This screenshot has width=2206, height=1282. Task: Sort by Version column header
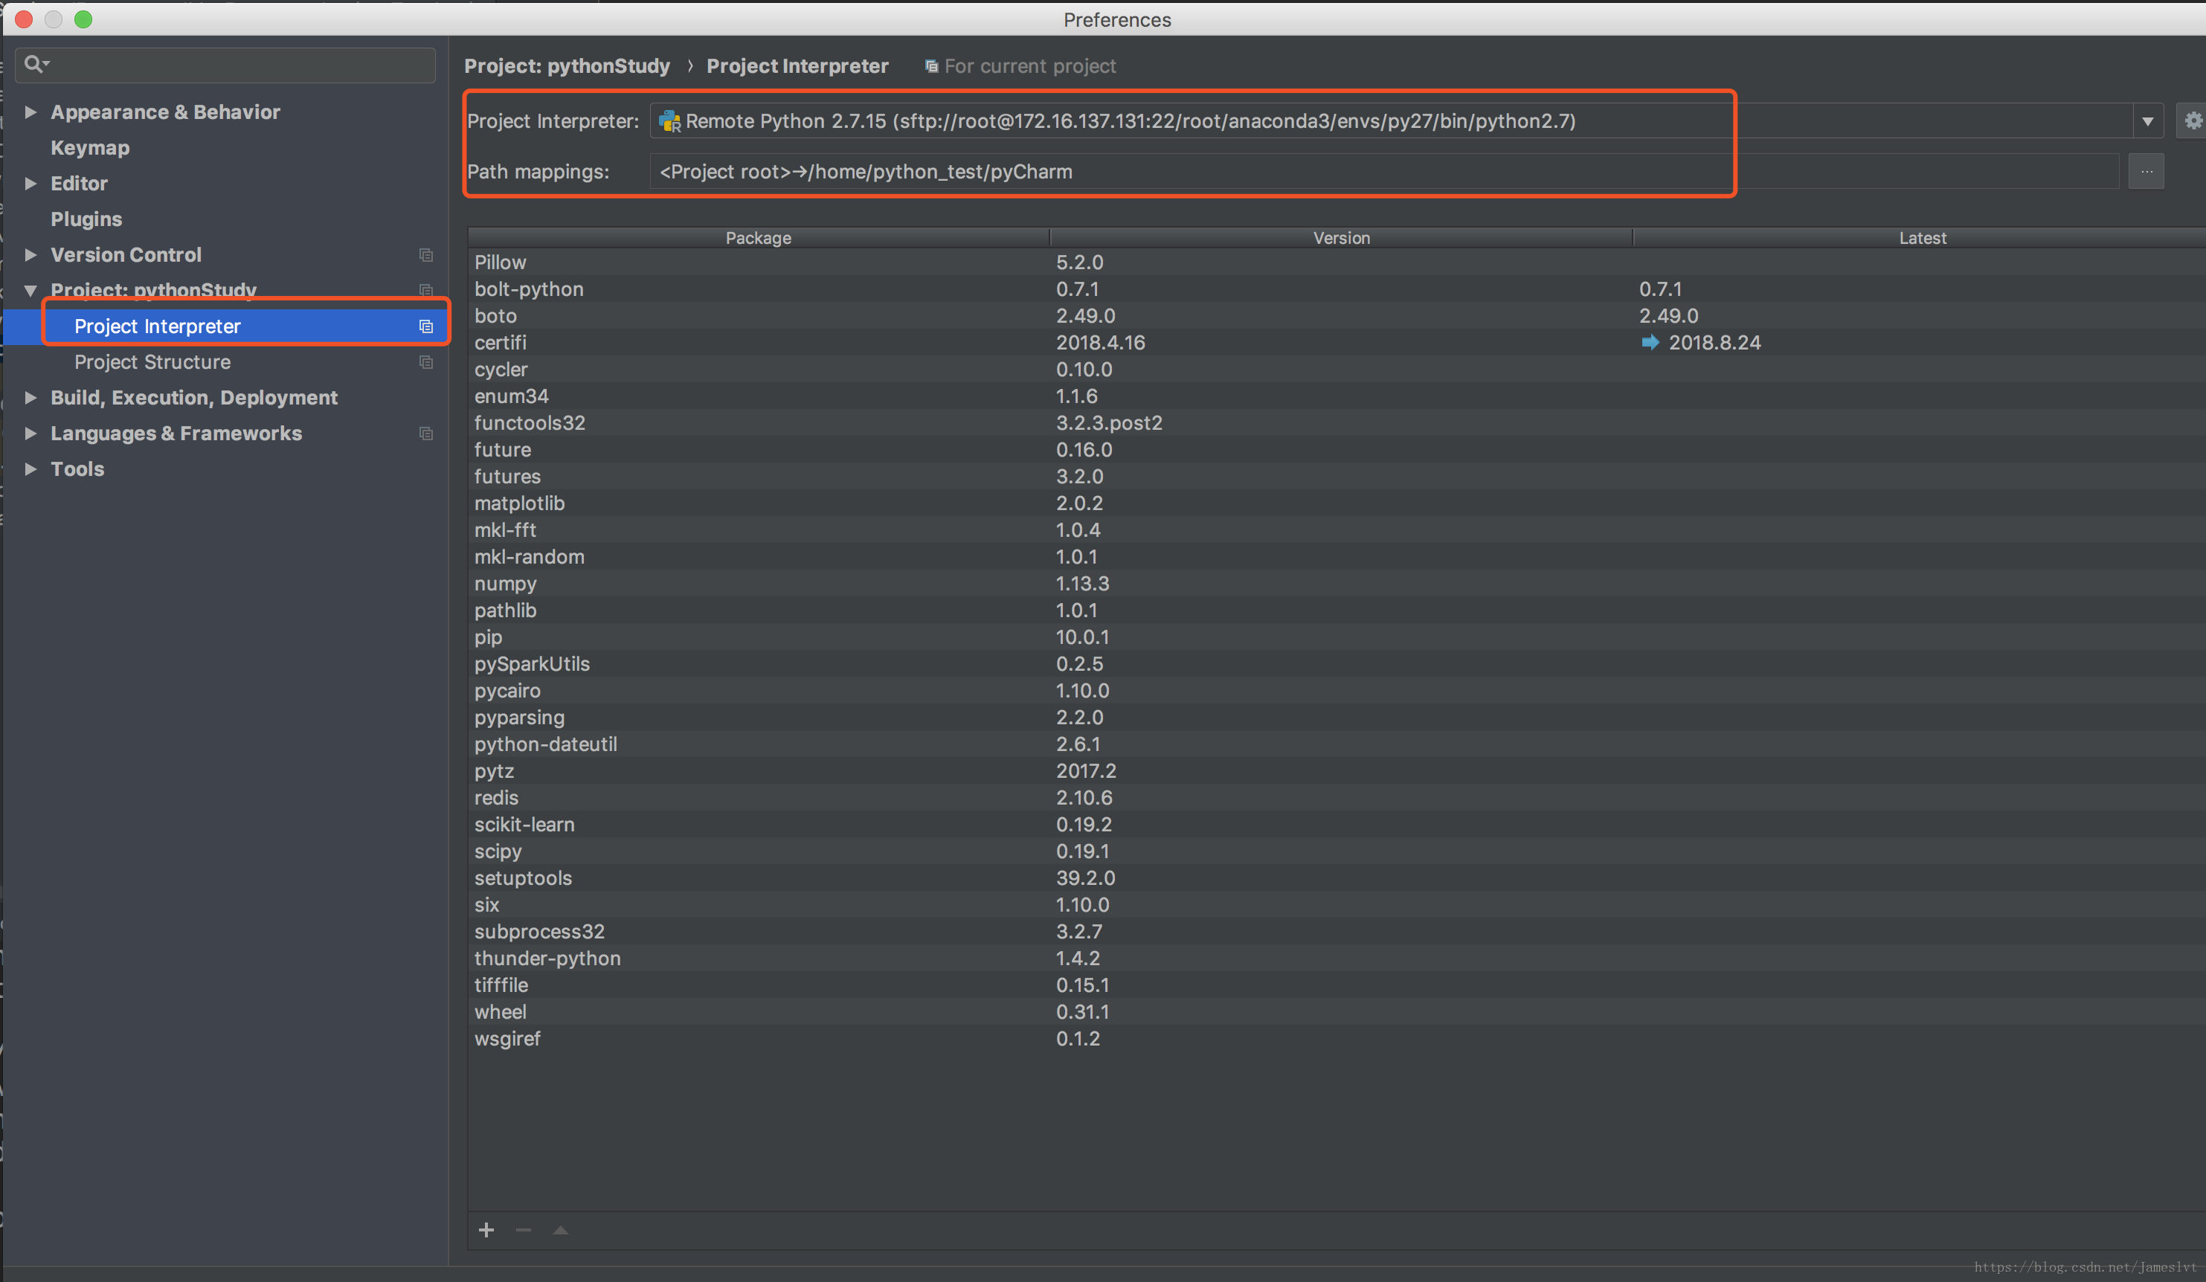(1341, 238)
